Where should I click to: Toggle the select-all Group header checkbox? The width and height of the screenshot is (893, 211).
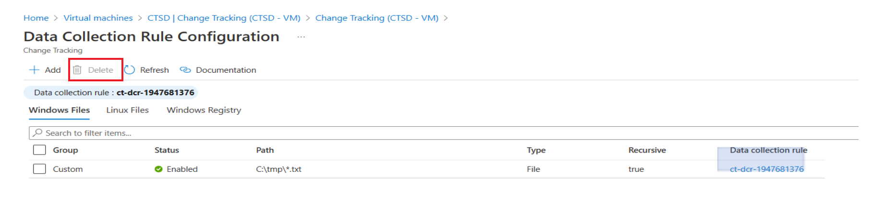click(x=39, y=150)
